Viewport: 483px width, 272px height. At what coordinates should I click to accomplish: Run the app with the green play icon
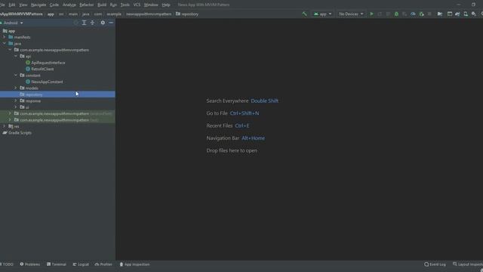[x=371, y=14]
